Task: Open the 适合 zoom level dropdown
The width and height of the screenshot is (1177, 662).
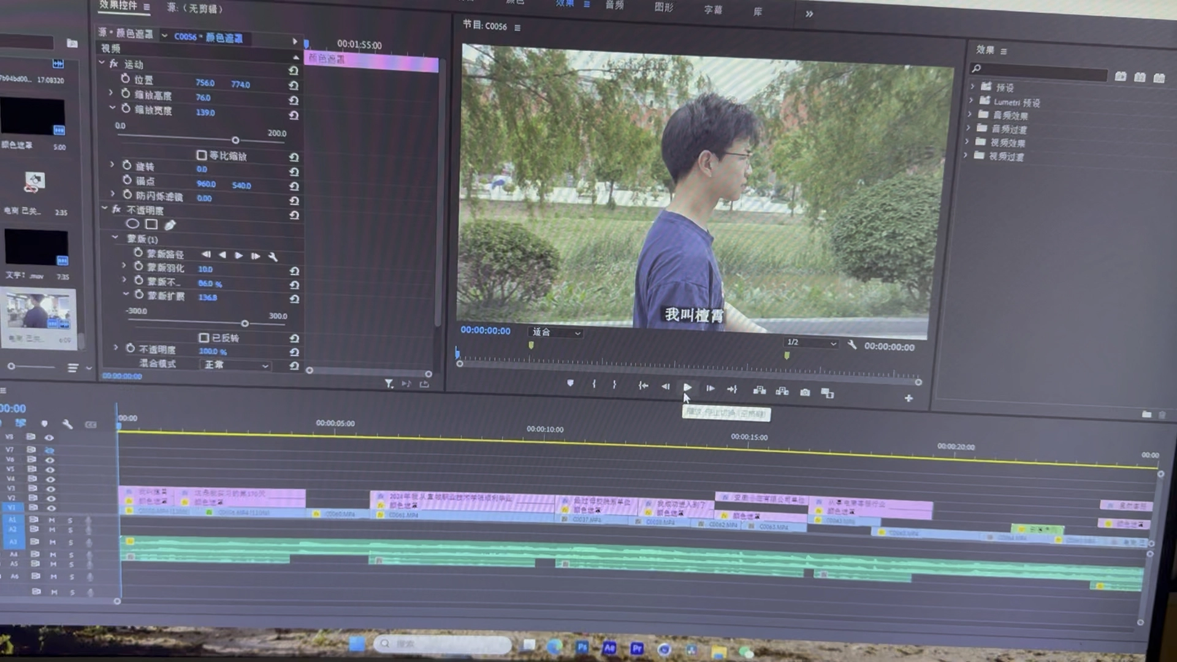Action: [x=555, y=332]
